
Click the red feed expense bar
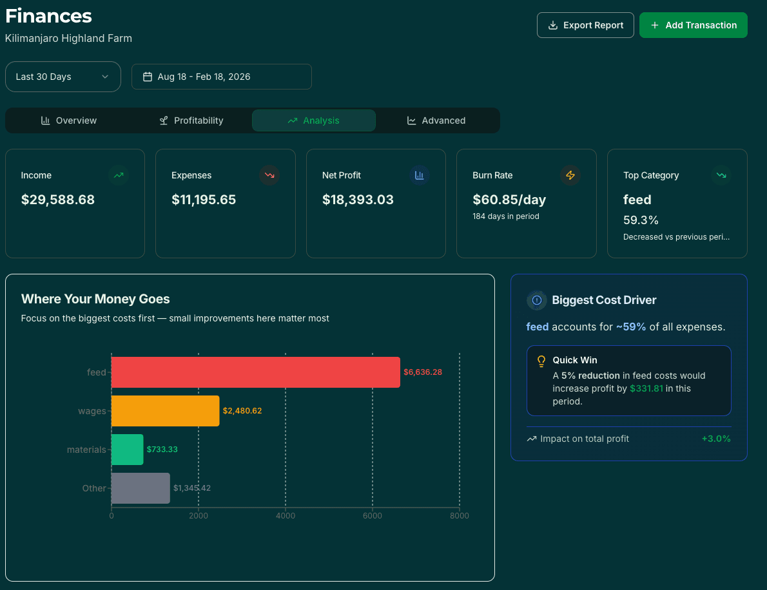click(x=255, y=372)
